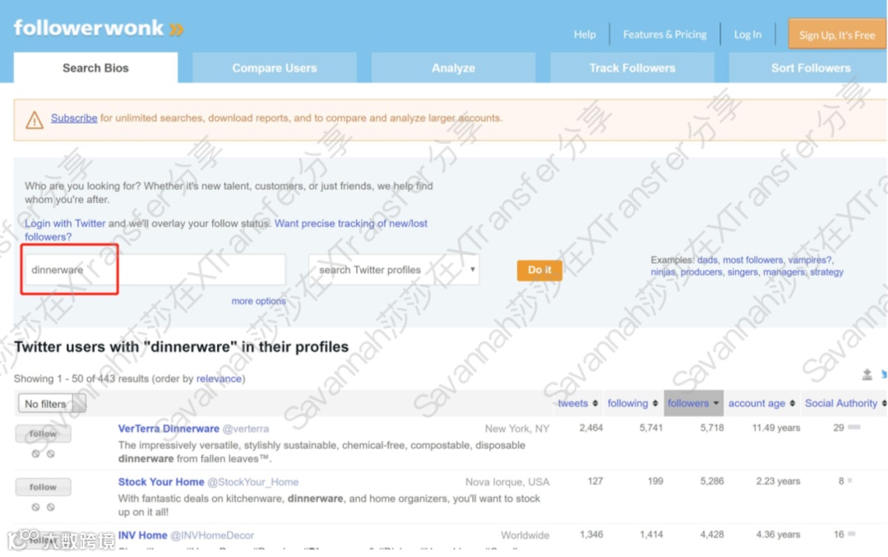Image resolution: width=888 pixels, height=557 pixels.
Task: Click the '2,464' tweets value
Action: [x=591, y=428]
